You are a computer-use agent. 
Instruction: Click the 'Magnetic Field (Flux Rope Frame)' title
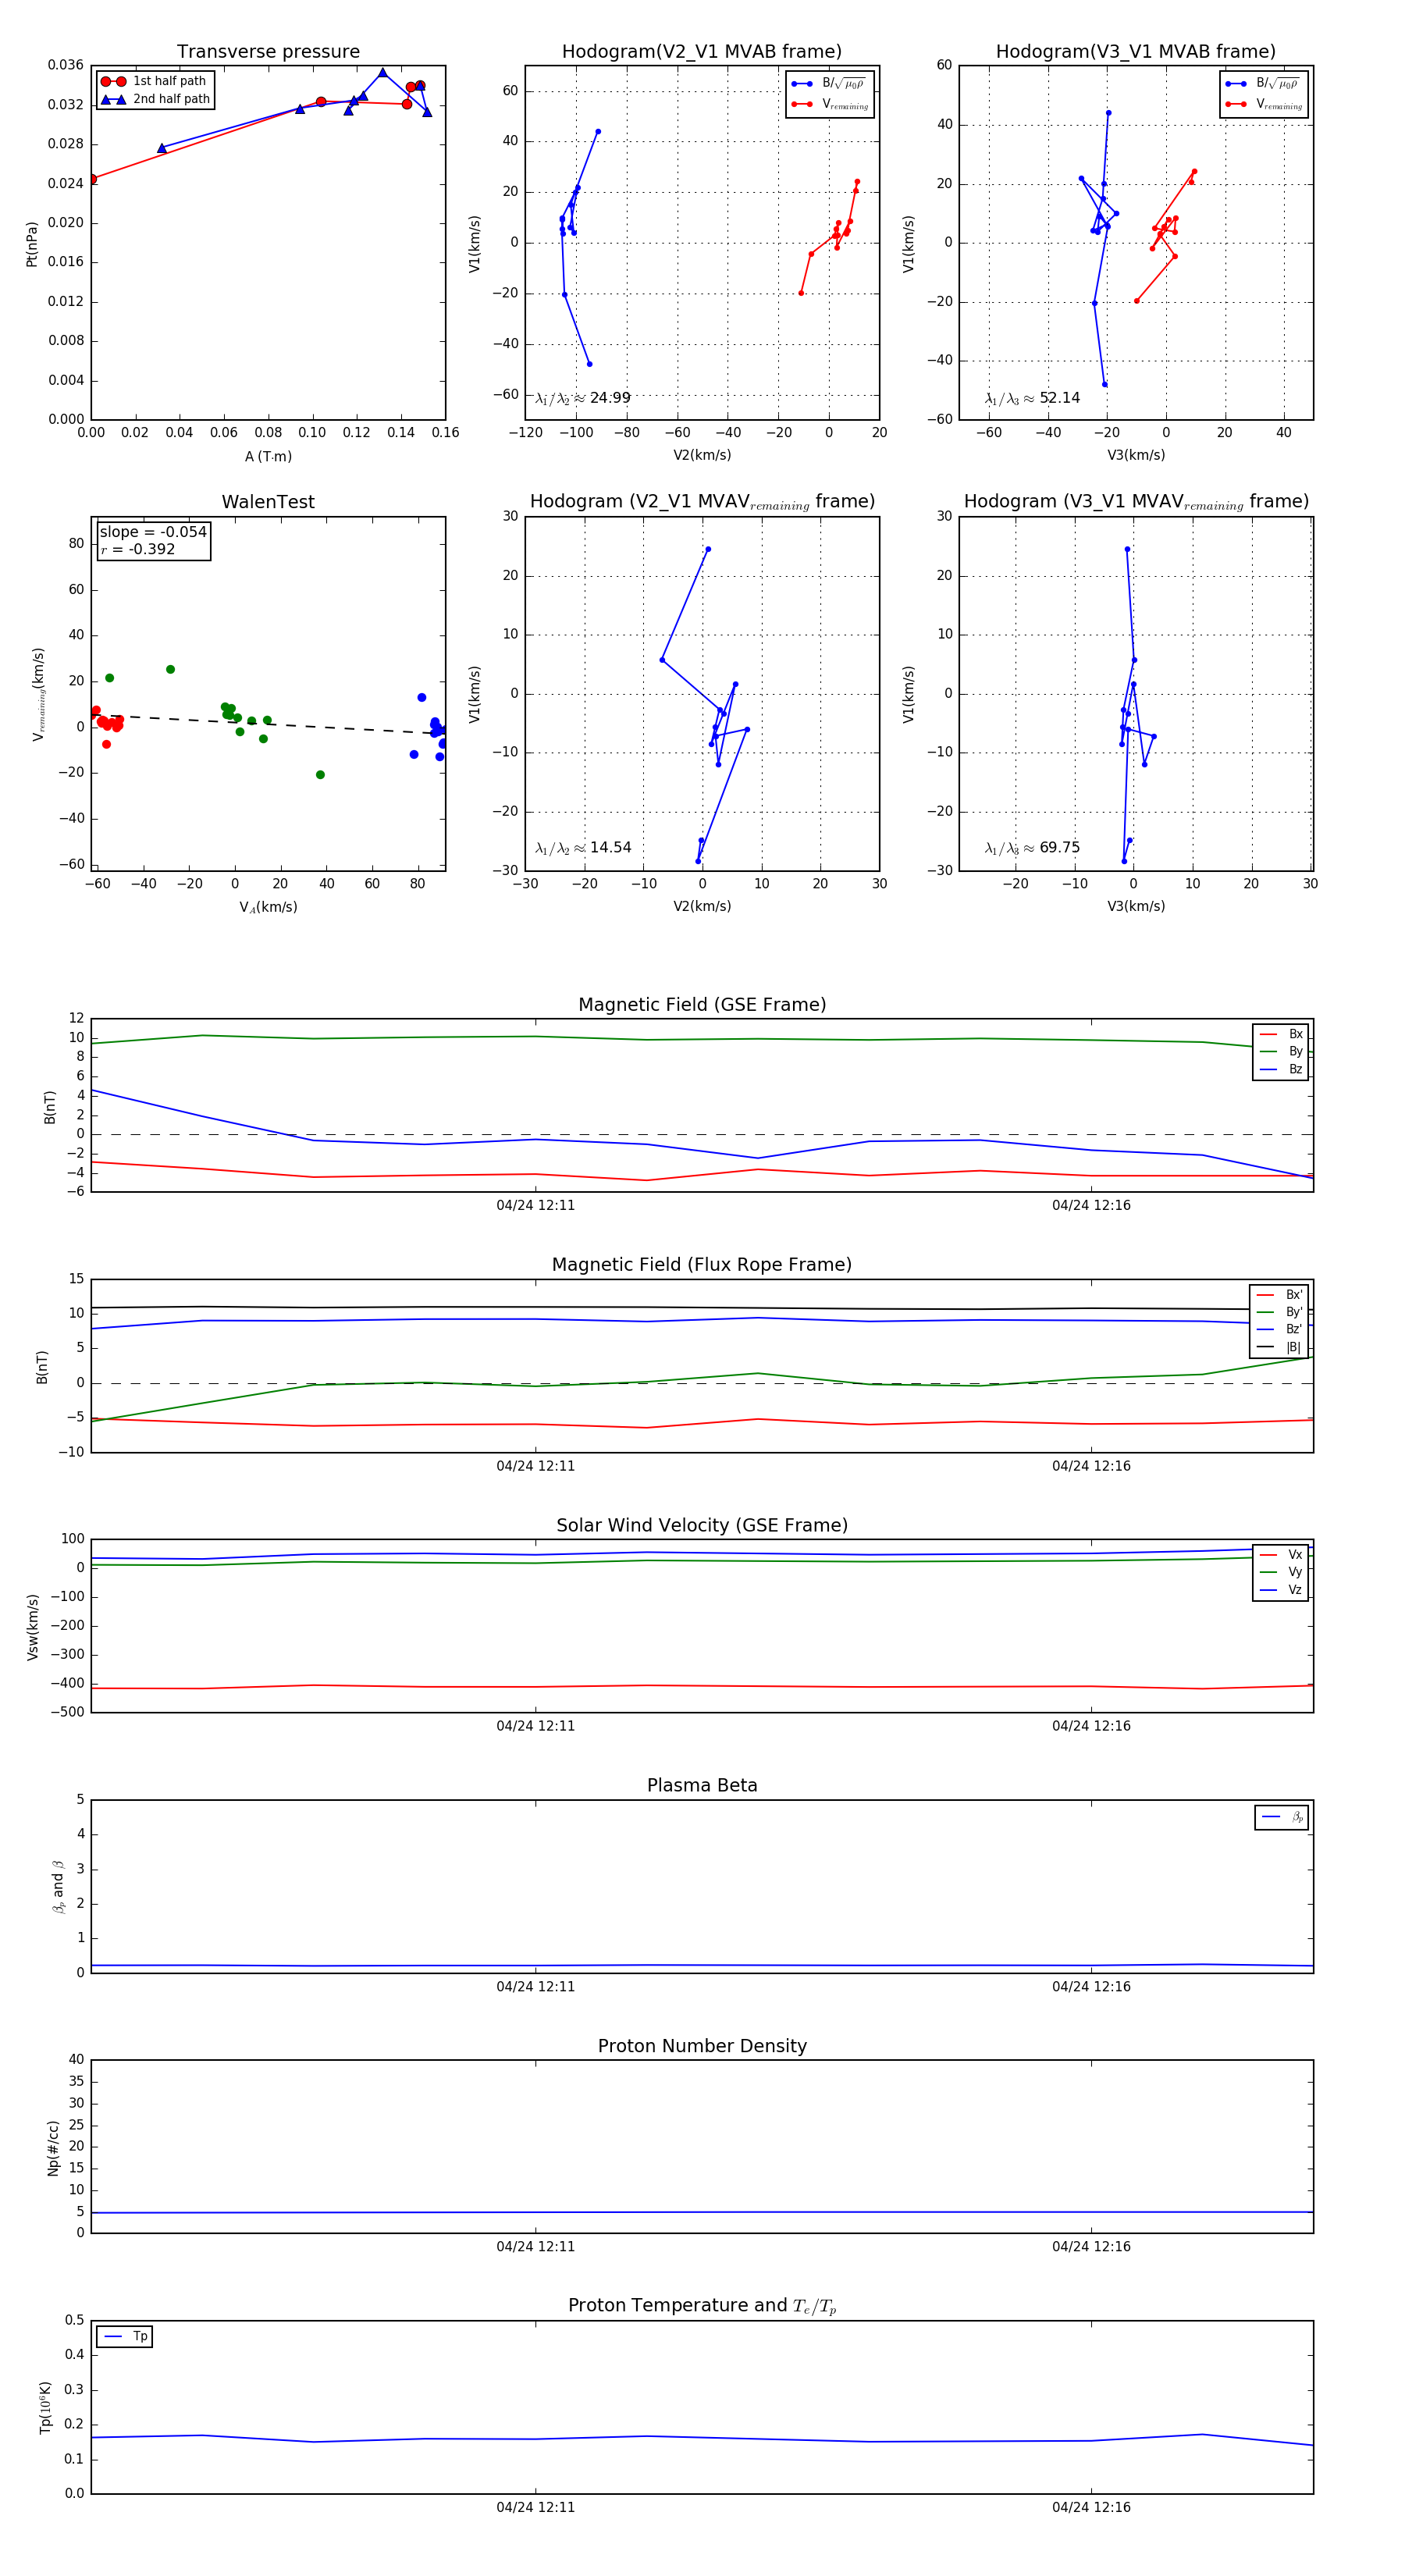click(702, 1265)
